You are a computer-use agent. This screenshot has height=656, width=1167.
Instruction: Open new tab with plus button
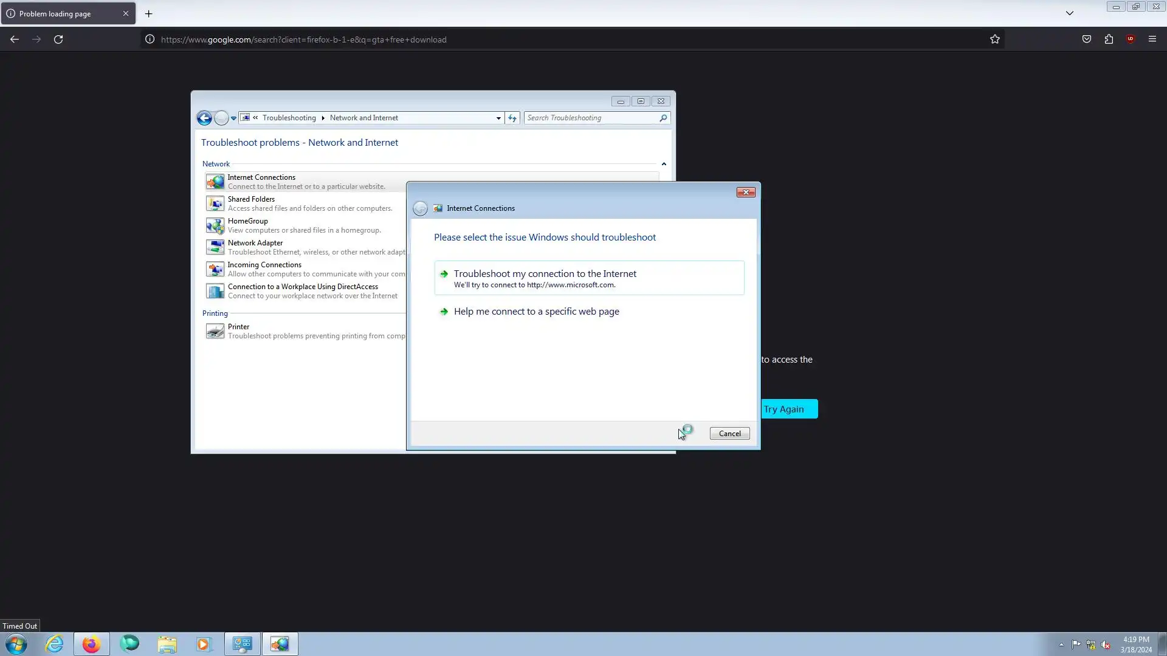click(x=148, y=13)
